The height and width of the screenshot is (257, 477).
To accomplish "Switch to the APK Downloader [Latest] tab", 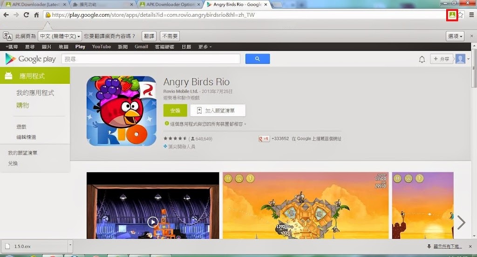I will click(36, 5).
